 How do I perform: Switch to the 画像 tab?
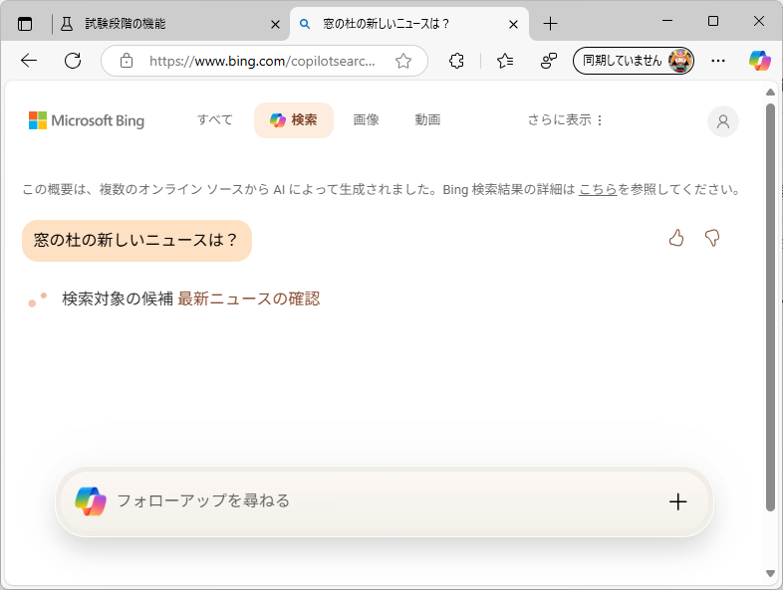(x=366, y=120)
